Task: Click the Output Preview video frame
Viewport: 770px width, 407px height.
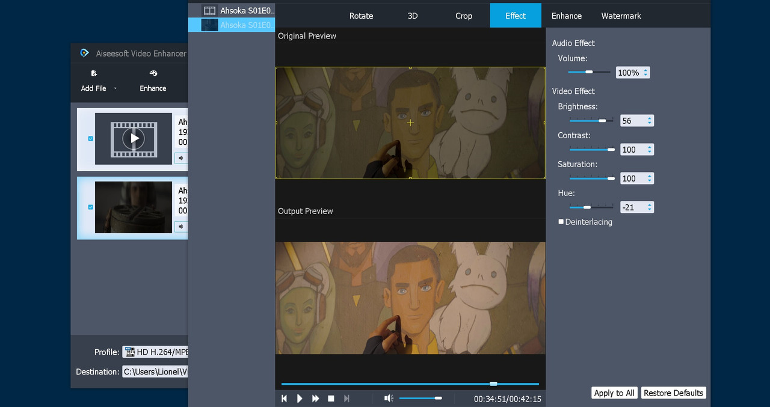Action: [x=410, y=298]
